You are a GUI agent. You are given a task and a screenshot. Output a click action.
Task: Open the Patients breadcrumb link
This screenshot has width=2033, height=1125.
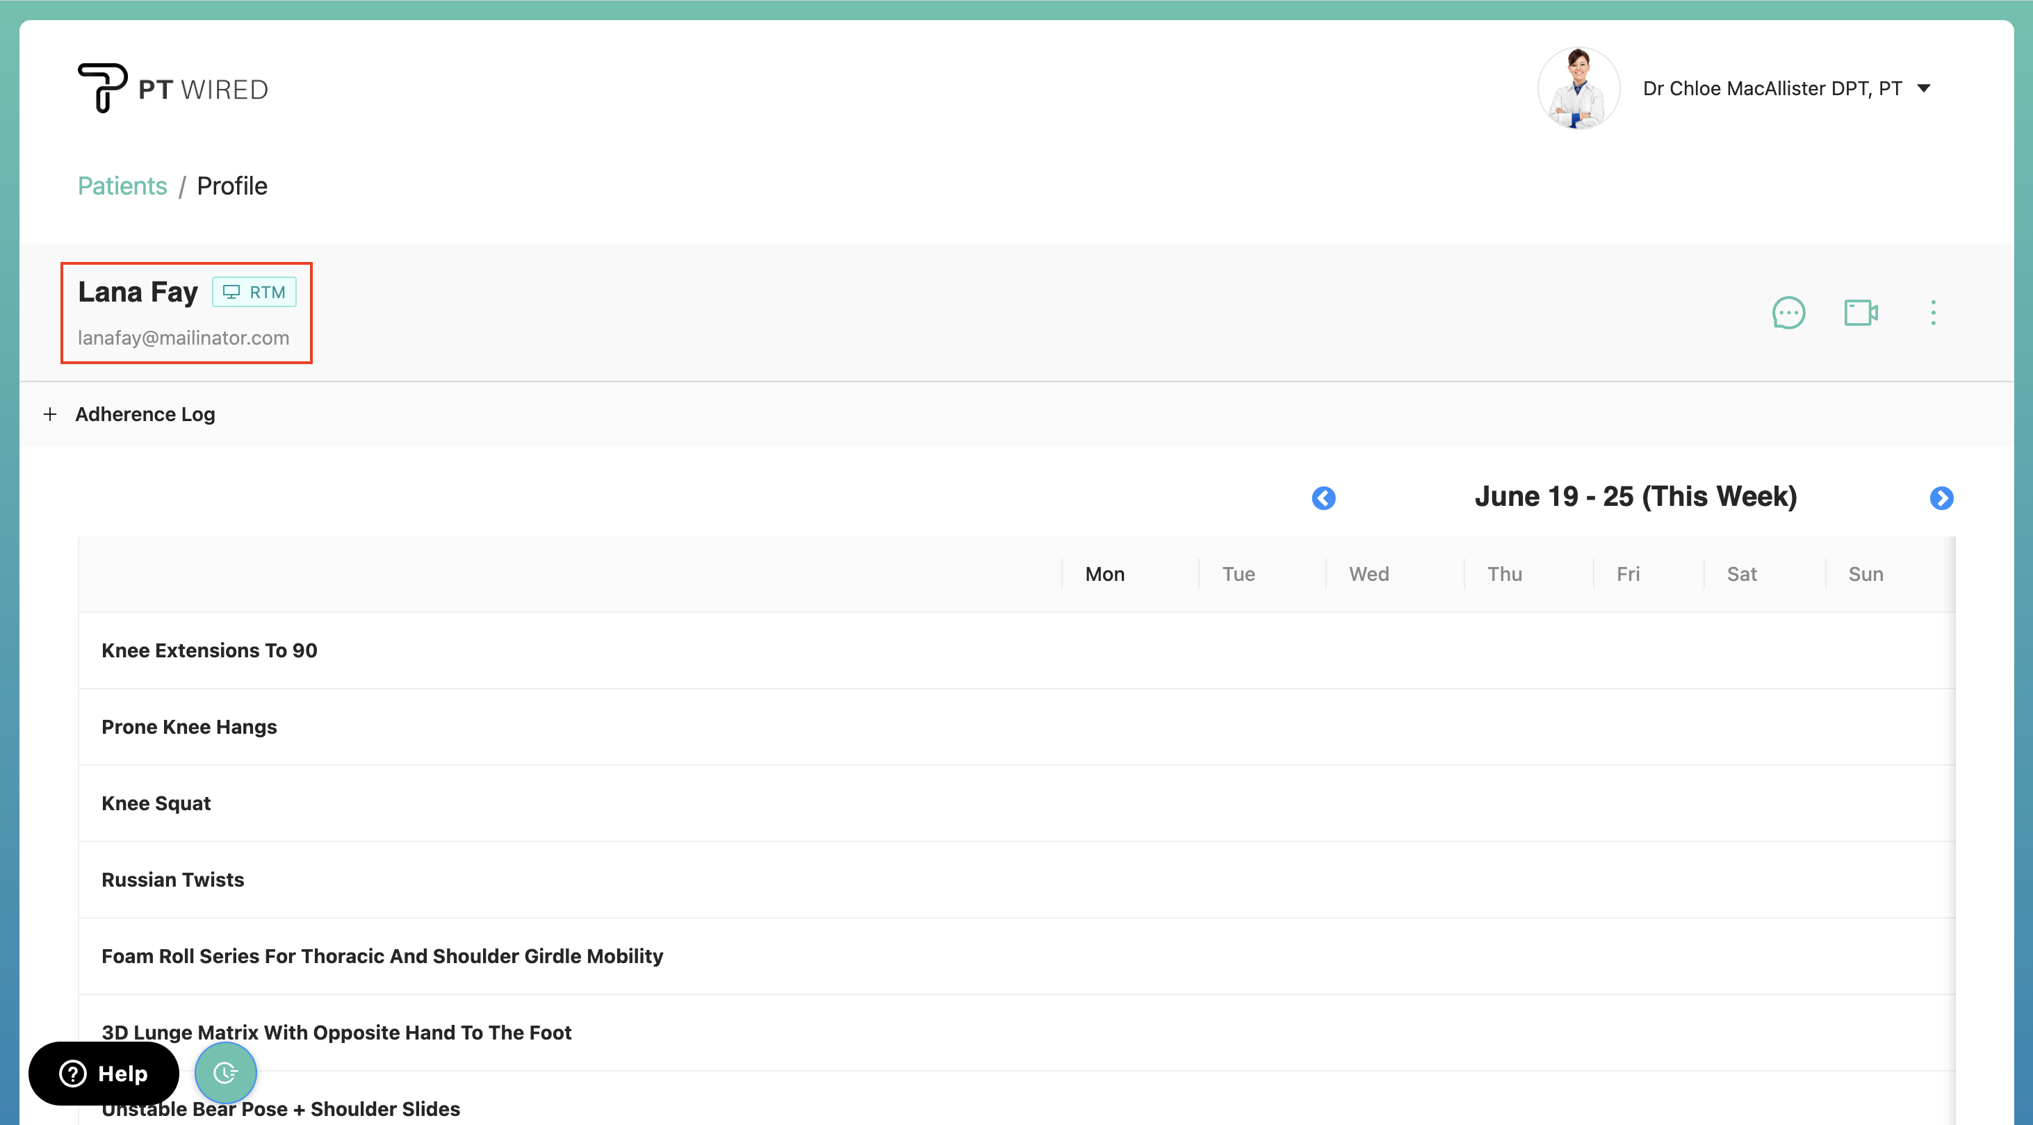(122, 186)
